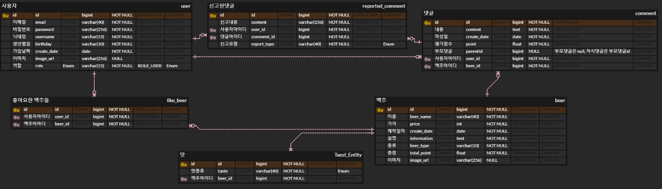Select foreign key icon of comment table beer_id
662x189 pixels.
click(x=428, y=66)
